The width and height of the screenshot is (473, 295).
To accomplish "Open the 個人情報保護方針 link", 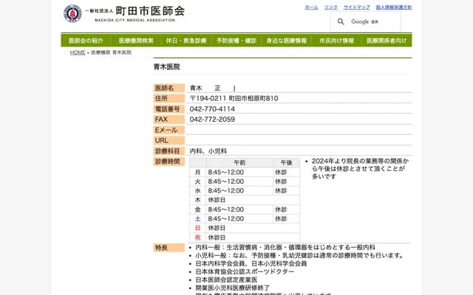I will [393, 7].
